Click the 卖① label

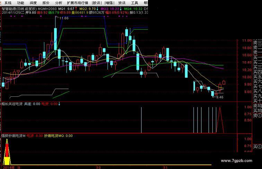[257, 116]
